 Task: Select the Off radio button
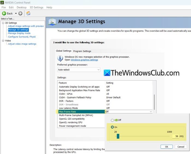(x=112, y=120)
